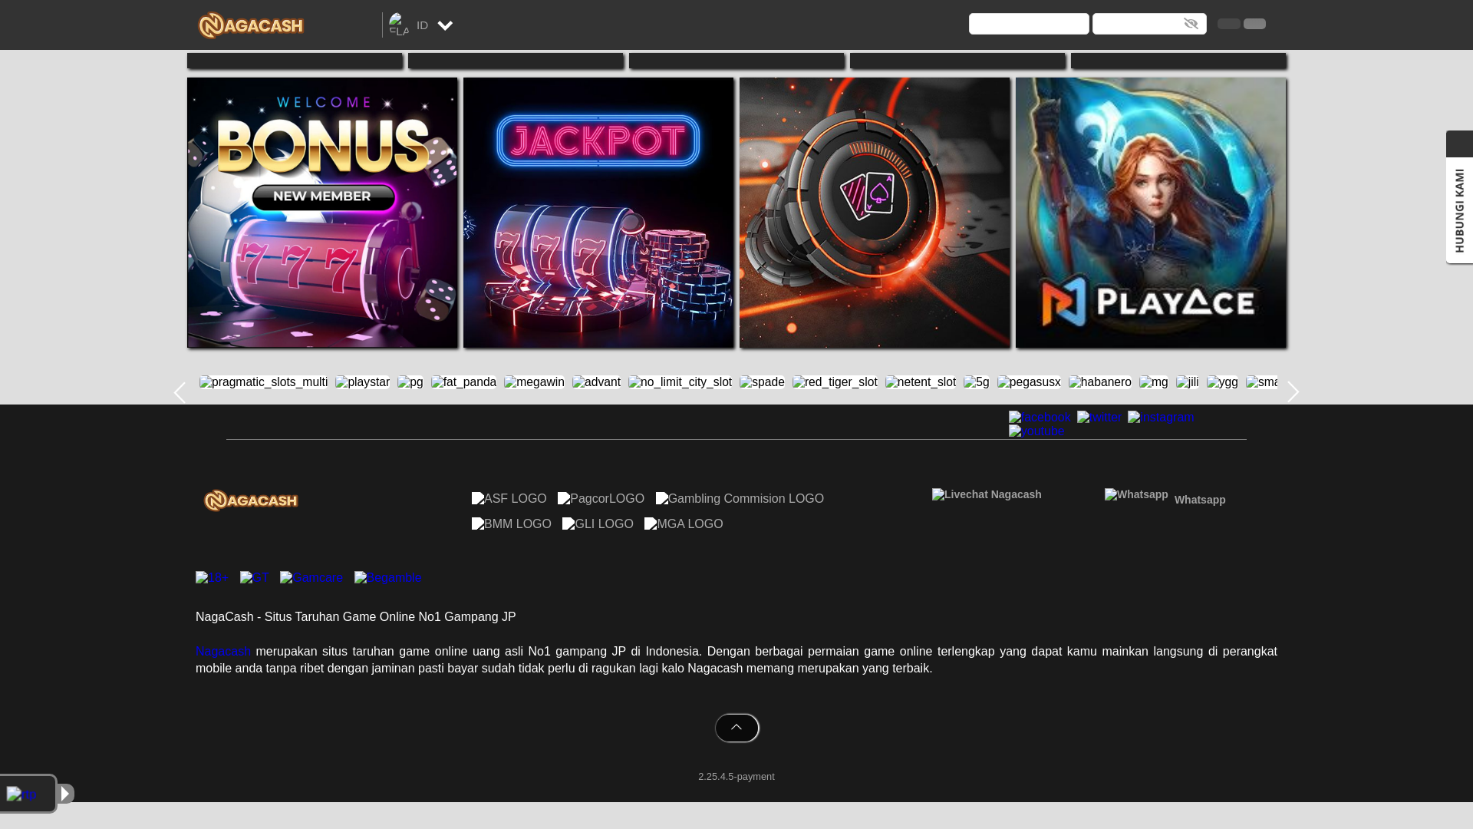Select pragmatic_slots_multi provider
The image size is (1473, 829).
(x=263, y=382)
